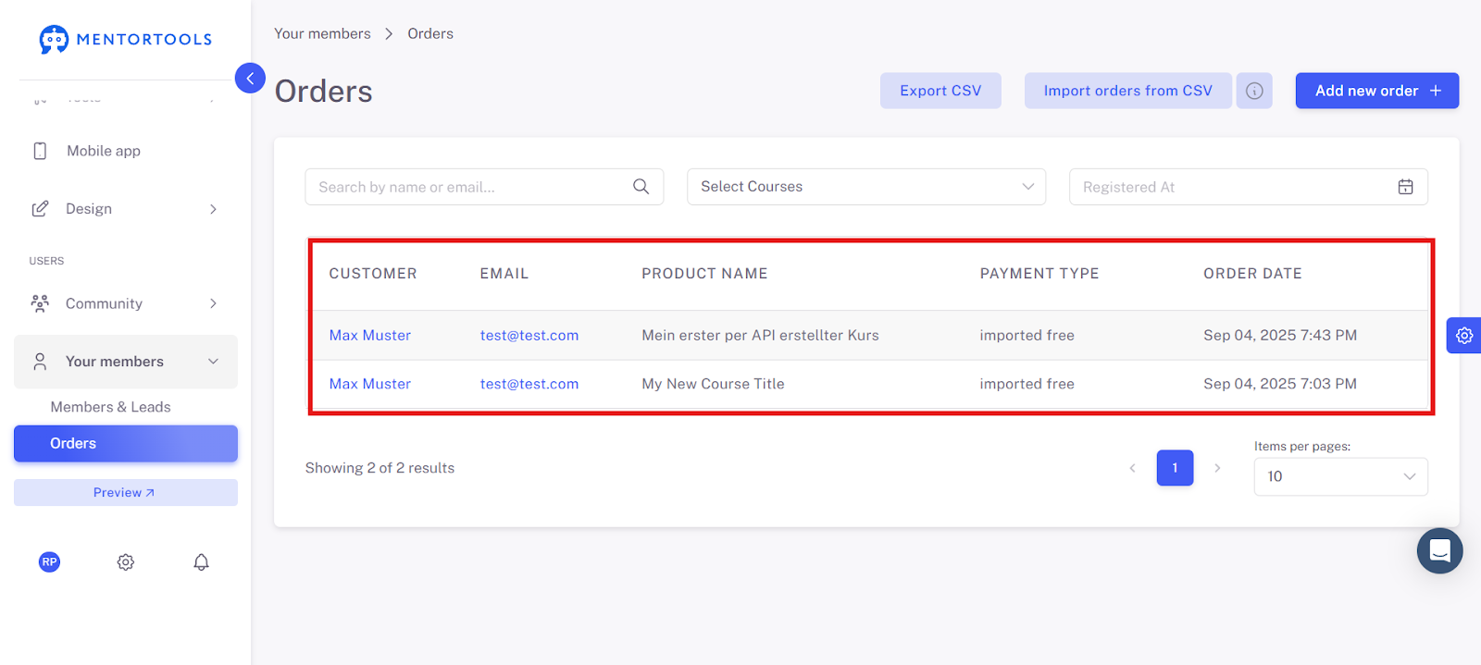Click Export CSV
Viewport: 1481px width, 665px height.
[x=940, y=91]
